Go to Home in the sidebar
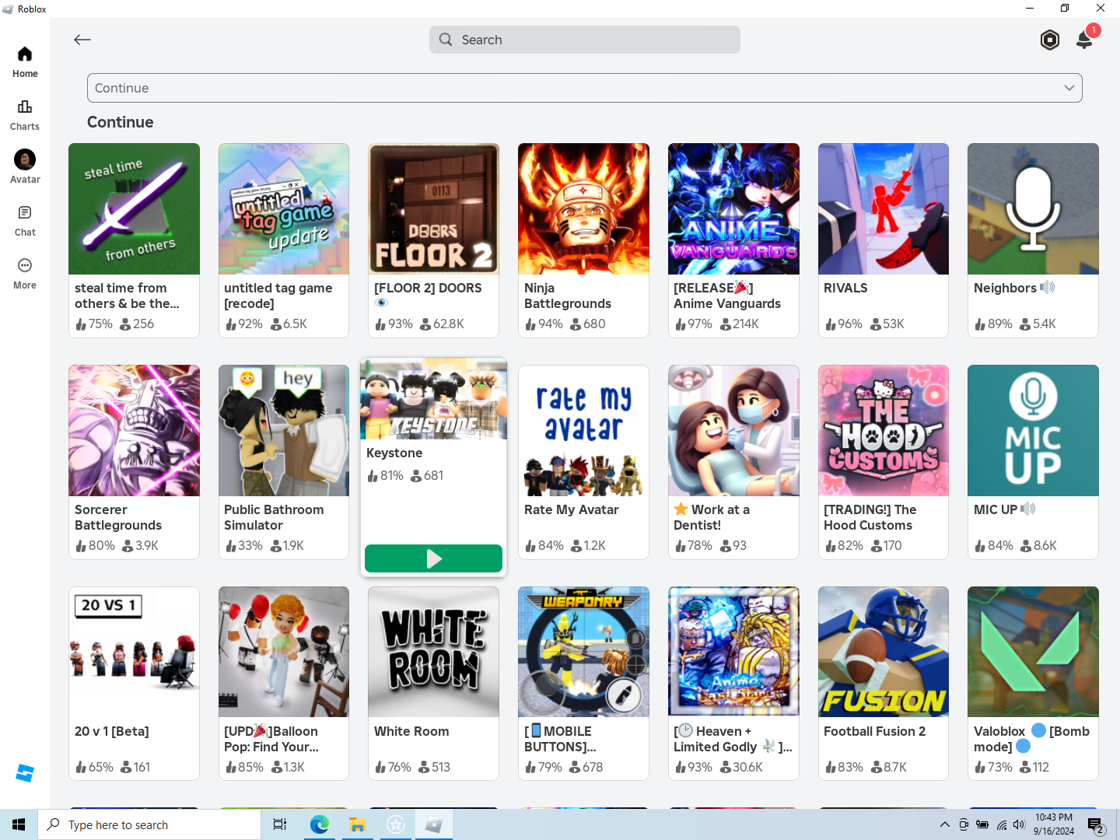This screenshot has height=840, width=1120. (x=25, y=62)
